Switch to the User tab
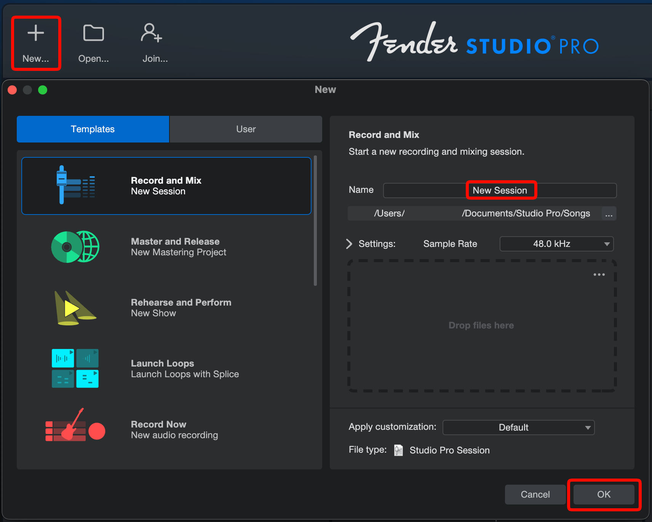 tap(246, 129)
